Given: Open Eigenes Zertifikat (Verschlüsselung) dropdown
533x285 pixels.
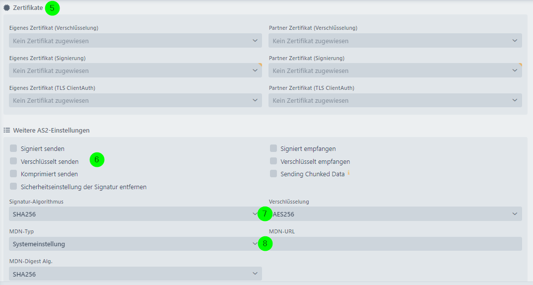Looking at the screenshot, I should point(135,41).
